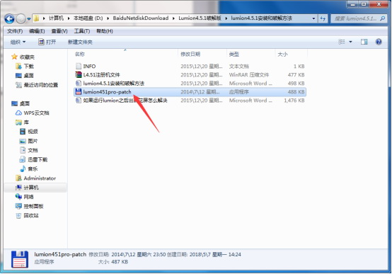Open the 组织 dropdown
This screenshot has width=392, height=274.
click(18, 42)
